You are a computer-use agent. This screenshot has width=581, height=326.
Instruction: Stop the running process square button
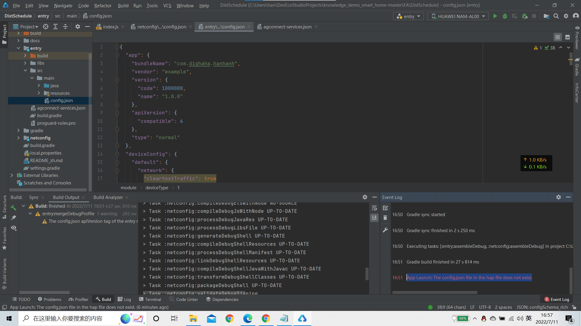(x=534, y=16)
